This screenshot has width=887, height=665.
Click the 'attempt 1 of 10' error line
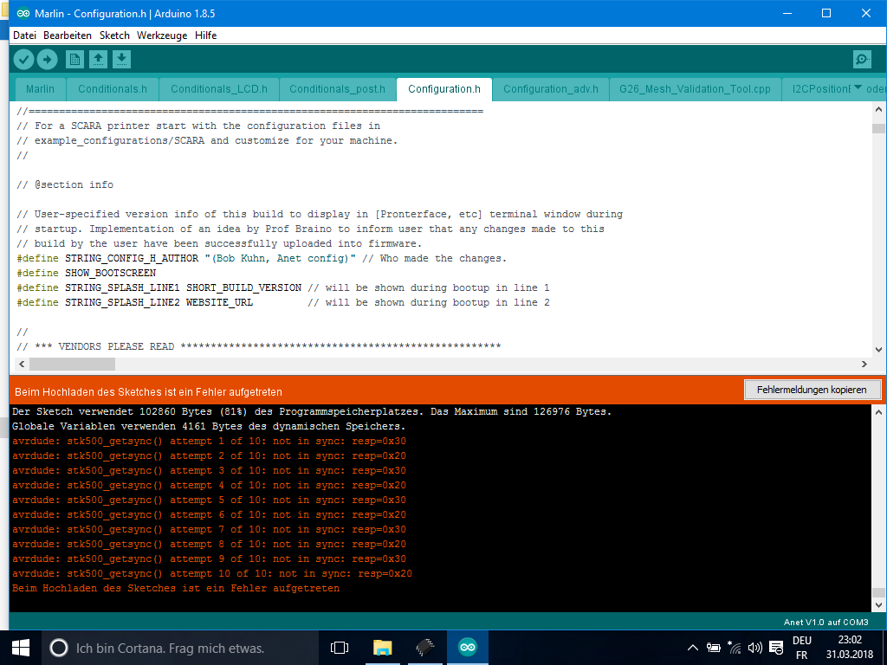(x=210, y=441)
